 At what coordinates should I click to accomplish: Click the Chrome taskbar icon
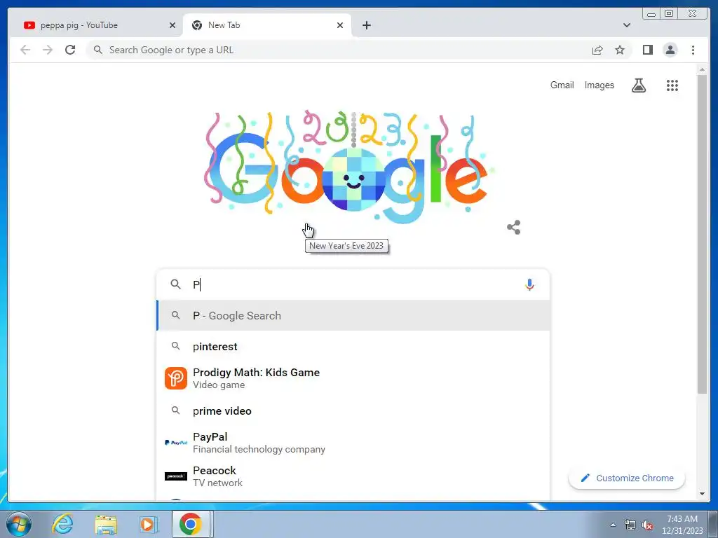(x=191, y=524)
